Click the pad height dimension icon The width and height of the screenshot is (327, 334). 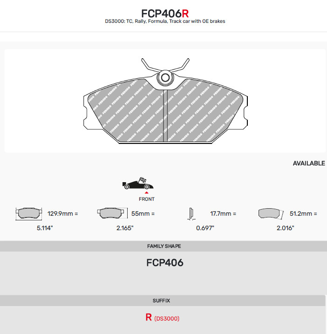click(112, 213)
